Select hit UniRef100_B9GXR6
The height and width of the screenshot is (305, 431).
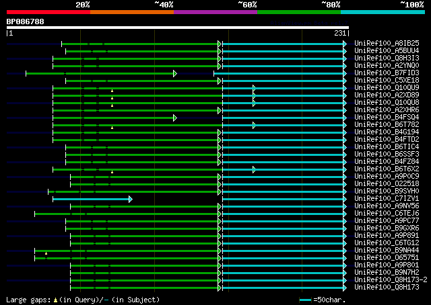point(387,228)
